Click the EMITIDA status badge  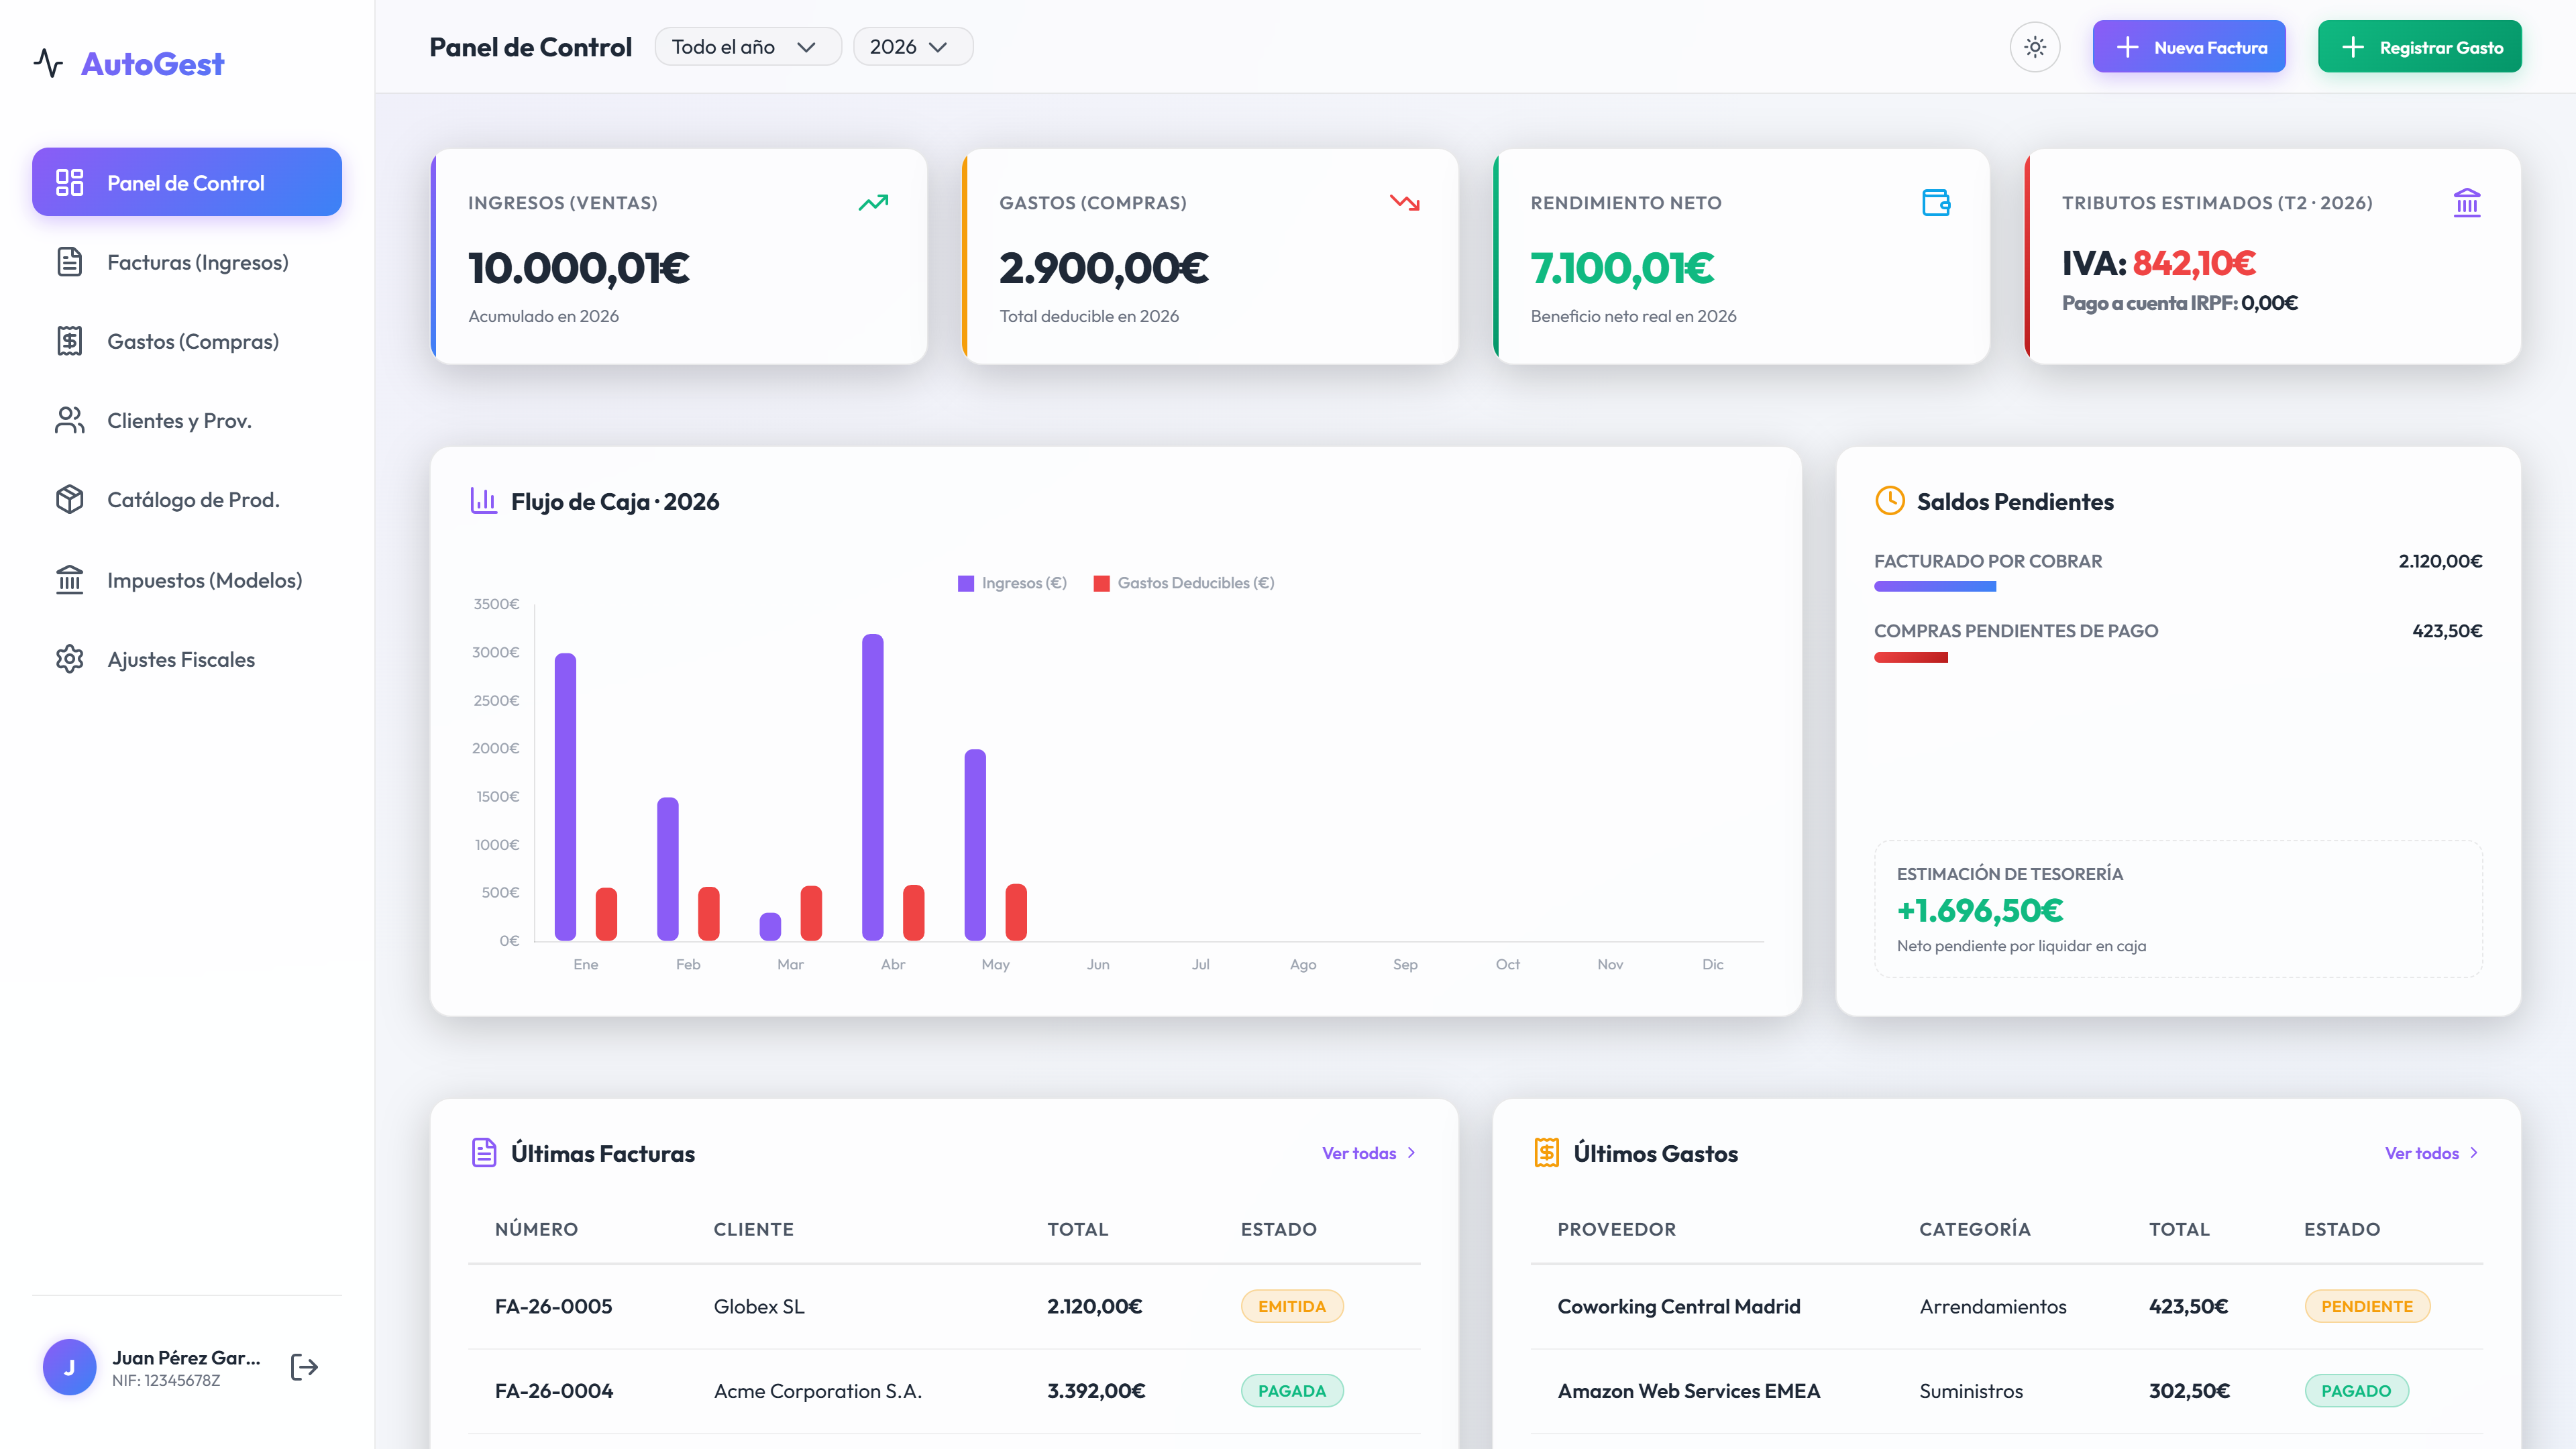(x=1291, y=1306)
